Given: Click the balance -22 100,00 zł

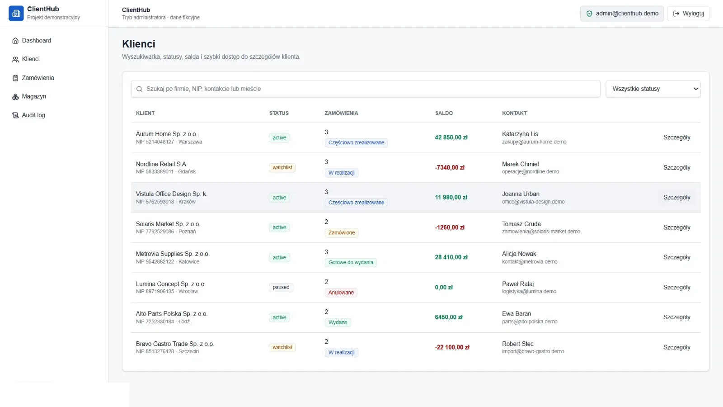Looking at the screenshot, I should pos(452,347).
